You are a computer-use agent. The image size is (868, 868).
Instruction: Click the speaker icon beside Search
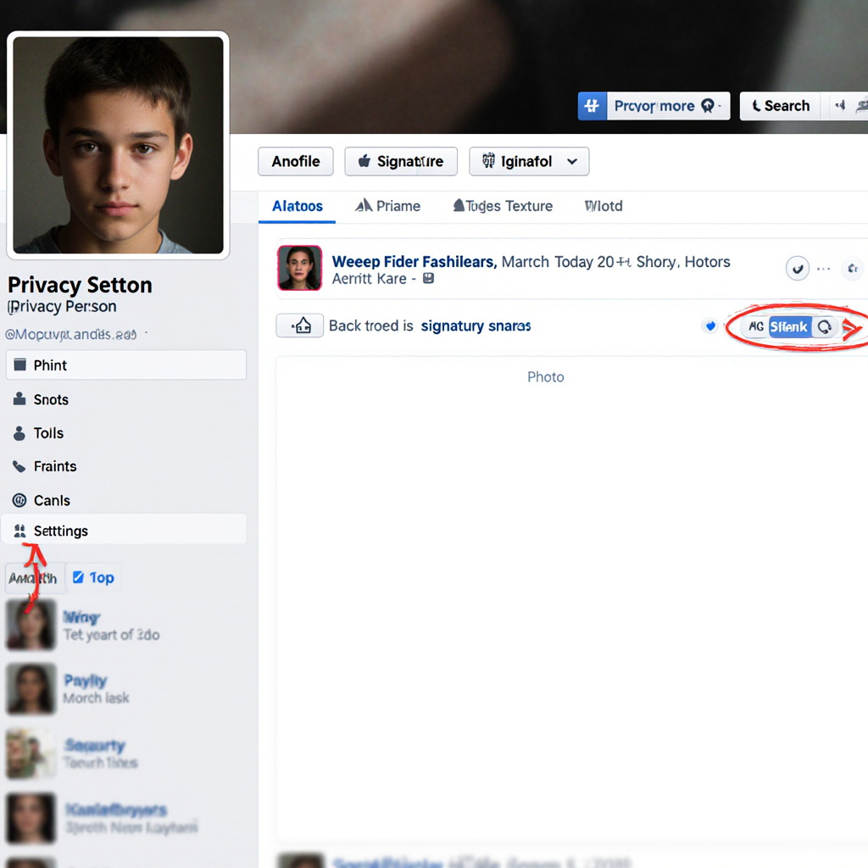point(840,106)
